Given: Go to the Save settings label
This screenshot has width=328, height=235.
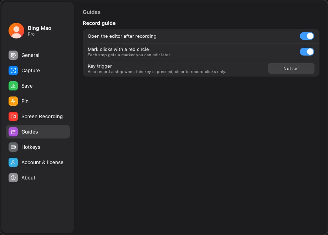Looking at the screenshot, I should pyautogui.click(x=27, y=86).
